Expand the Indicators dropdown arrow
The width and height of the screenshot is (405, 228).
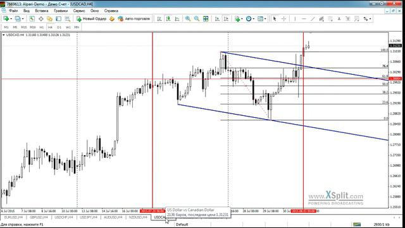click(242, 19)
